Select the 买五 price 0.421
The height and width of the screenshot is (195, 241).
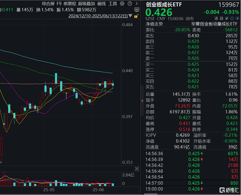click(193, 87)
